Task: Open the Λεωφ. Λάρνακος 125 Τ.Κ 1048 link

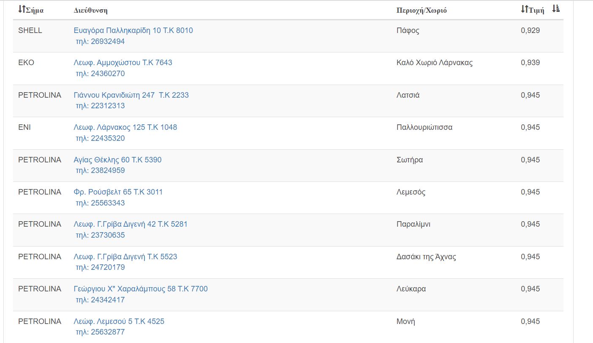Action: (x=125, y=127)
